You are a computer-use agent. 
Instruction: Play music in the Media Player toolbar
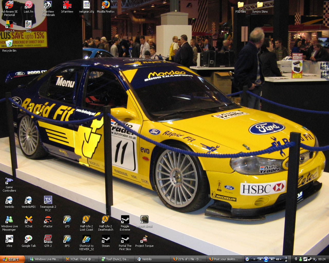[266, 259]
